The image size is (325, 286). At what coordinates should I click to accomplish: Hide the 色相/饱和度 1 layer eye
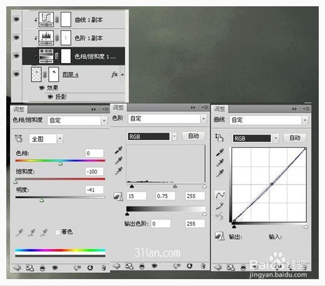point(16,56)
